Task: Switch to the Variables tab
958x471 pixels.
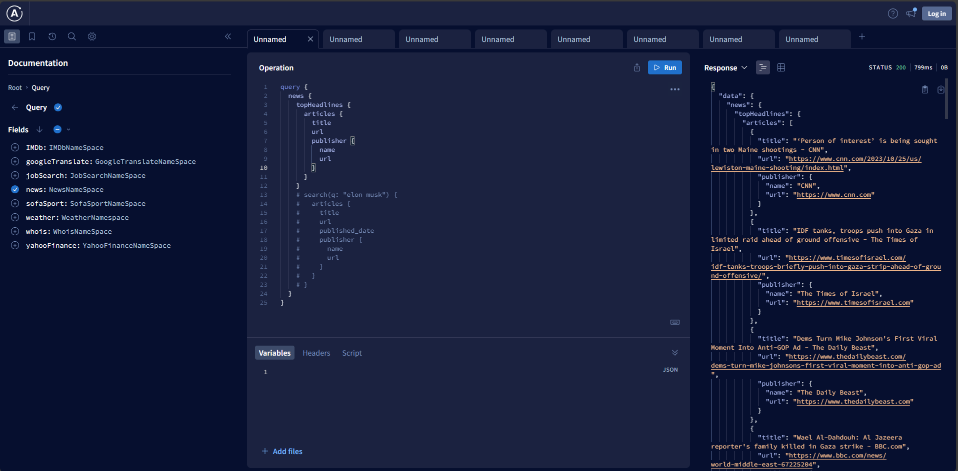Action: click(x=274, y=353)
